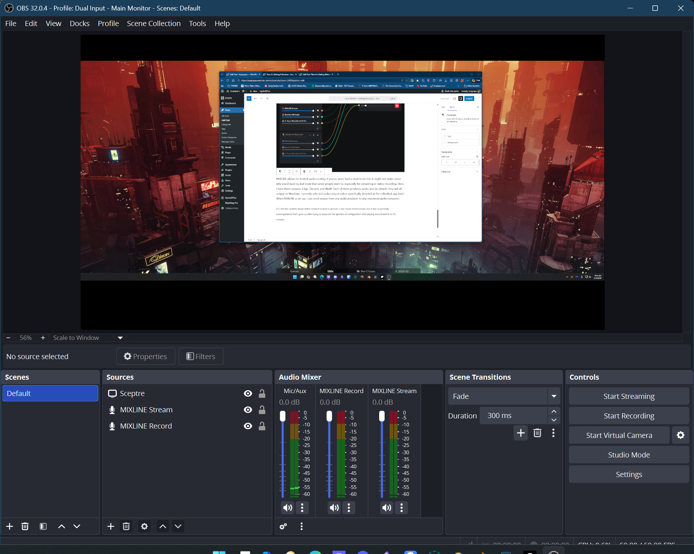
Task: Add a new scene with plus icon
Action: coord(10,526)
